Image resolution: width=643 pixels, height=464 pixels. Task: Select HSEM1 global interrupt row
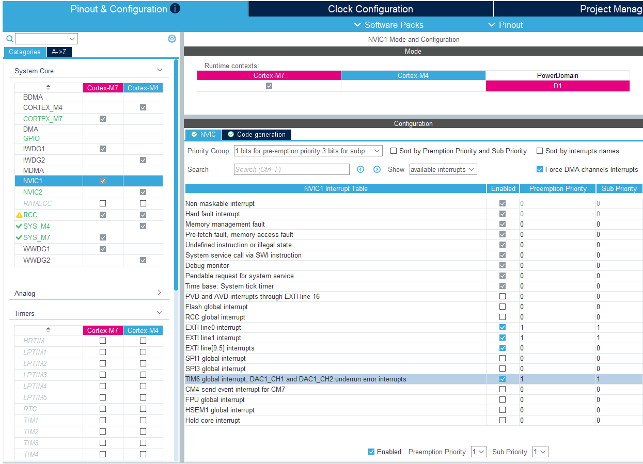tap(413, 410)
